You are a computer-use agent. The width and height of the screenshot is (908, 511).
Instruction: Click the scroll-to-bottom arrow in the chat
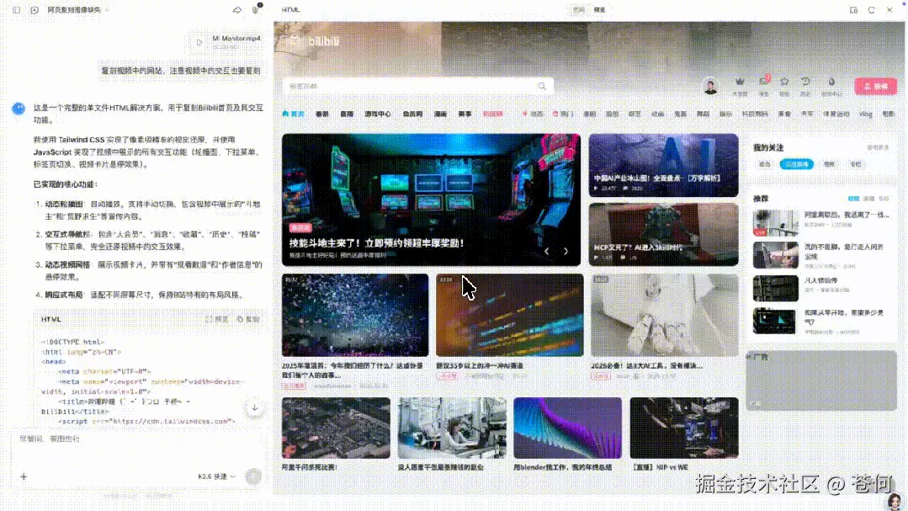(x=255, y=408)
